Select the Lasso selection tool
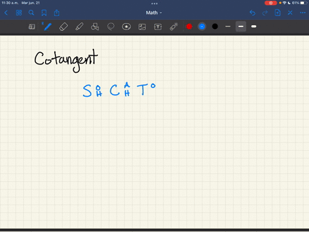Screen dimensions: 309x232 coord(111,27)
